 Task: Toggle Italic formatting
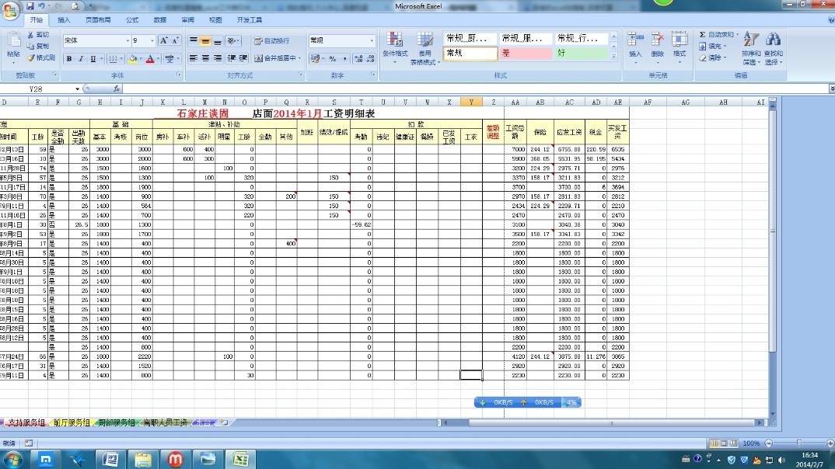click(x=81, y=58)
